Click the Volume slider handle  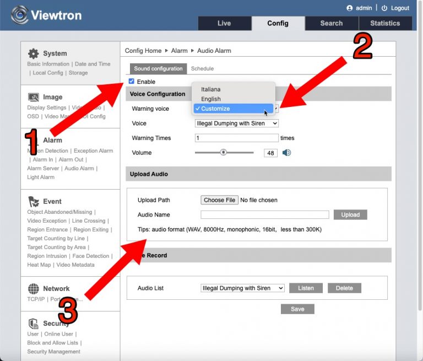pos(223,153)
